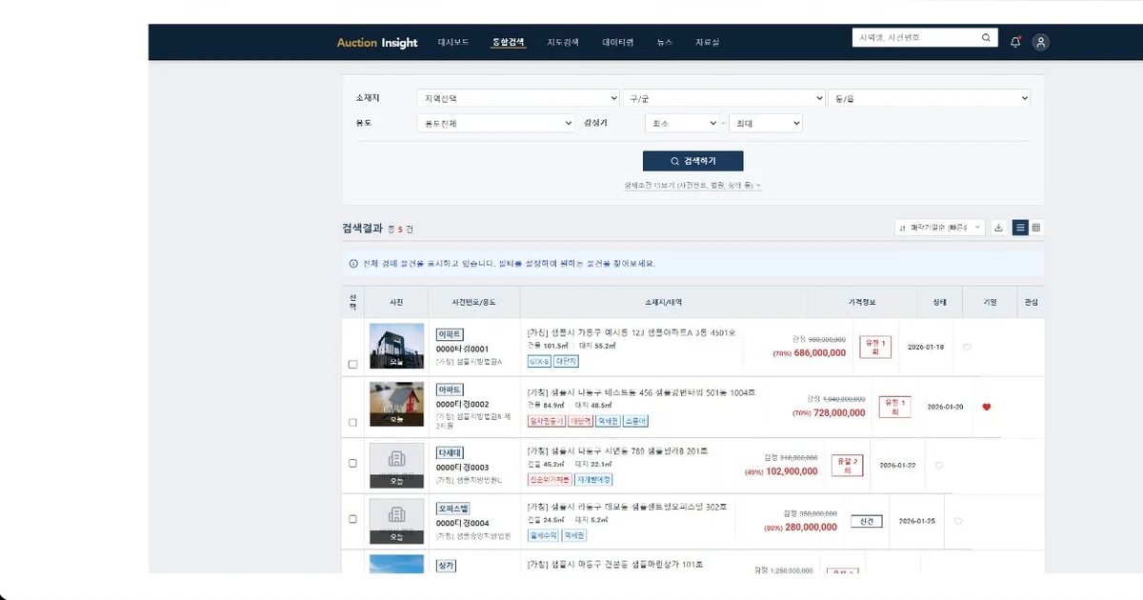
Task: Click the 유찰 1회 status badge on 0000타경0001
Action: point(875,347)
